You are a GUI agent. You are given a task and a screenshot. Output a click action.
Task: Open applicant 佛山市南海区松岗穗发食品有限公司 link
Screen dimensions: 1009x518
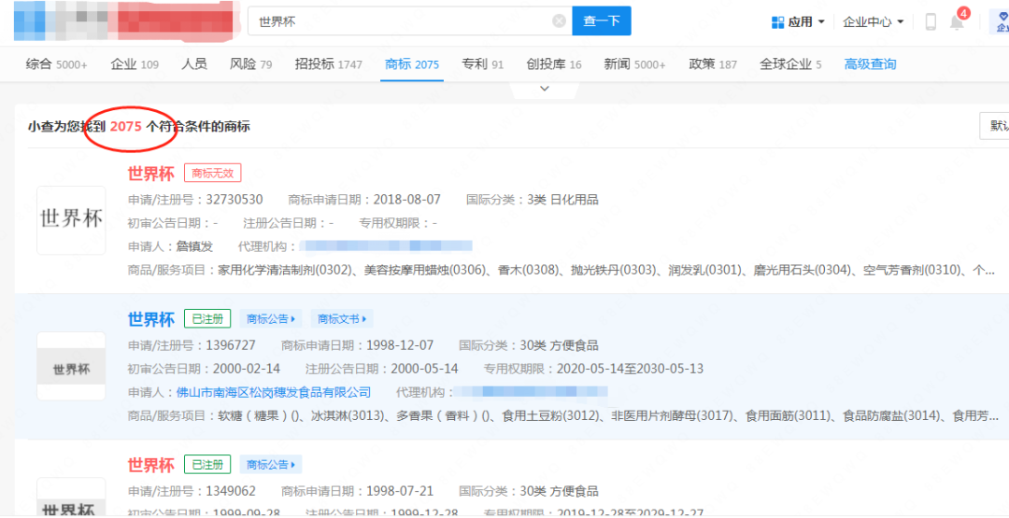(274, 392)
